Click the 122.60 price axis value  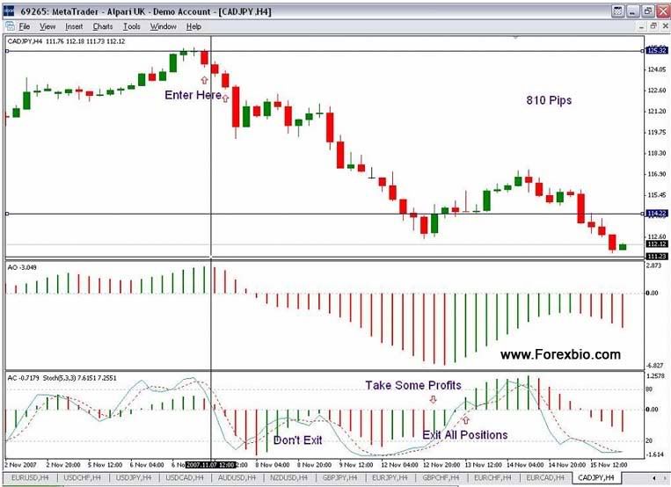656,91
